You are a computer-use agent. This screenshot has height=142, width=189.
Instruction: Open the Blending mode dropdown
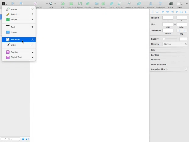click(175, 44)
